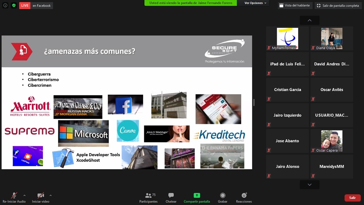Click the JP Morgan Chase image
Image resolution: width=364 pixels, height=205 pixels.
[x=78, y=107]
